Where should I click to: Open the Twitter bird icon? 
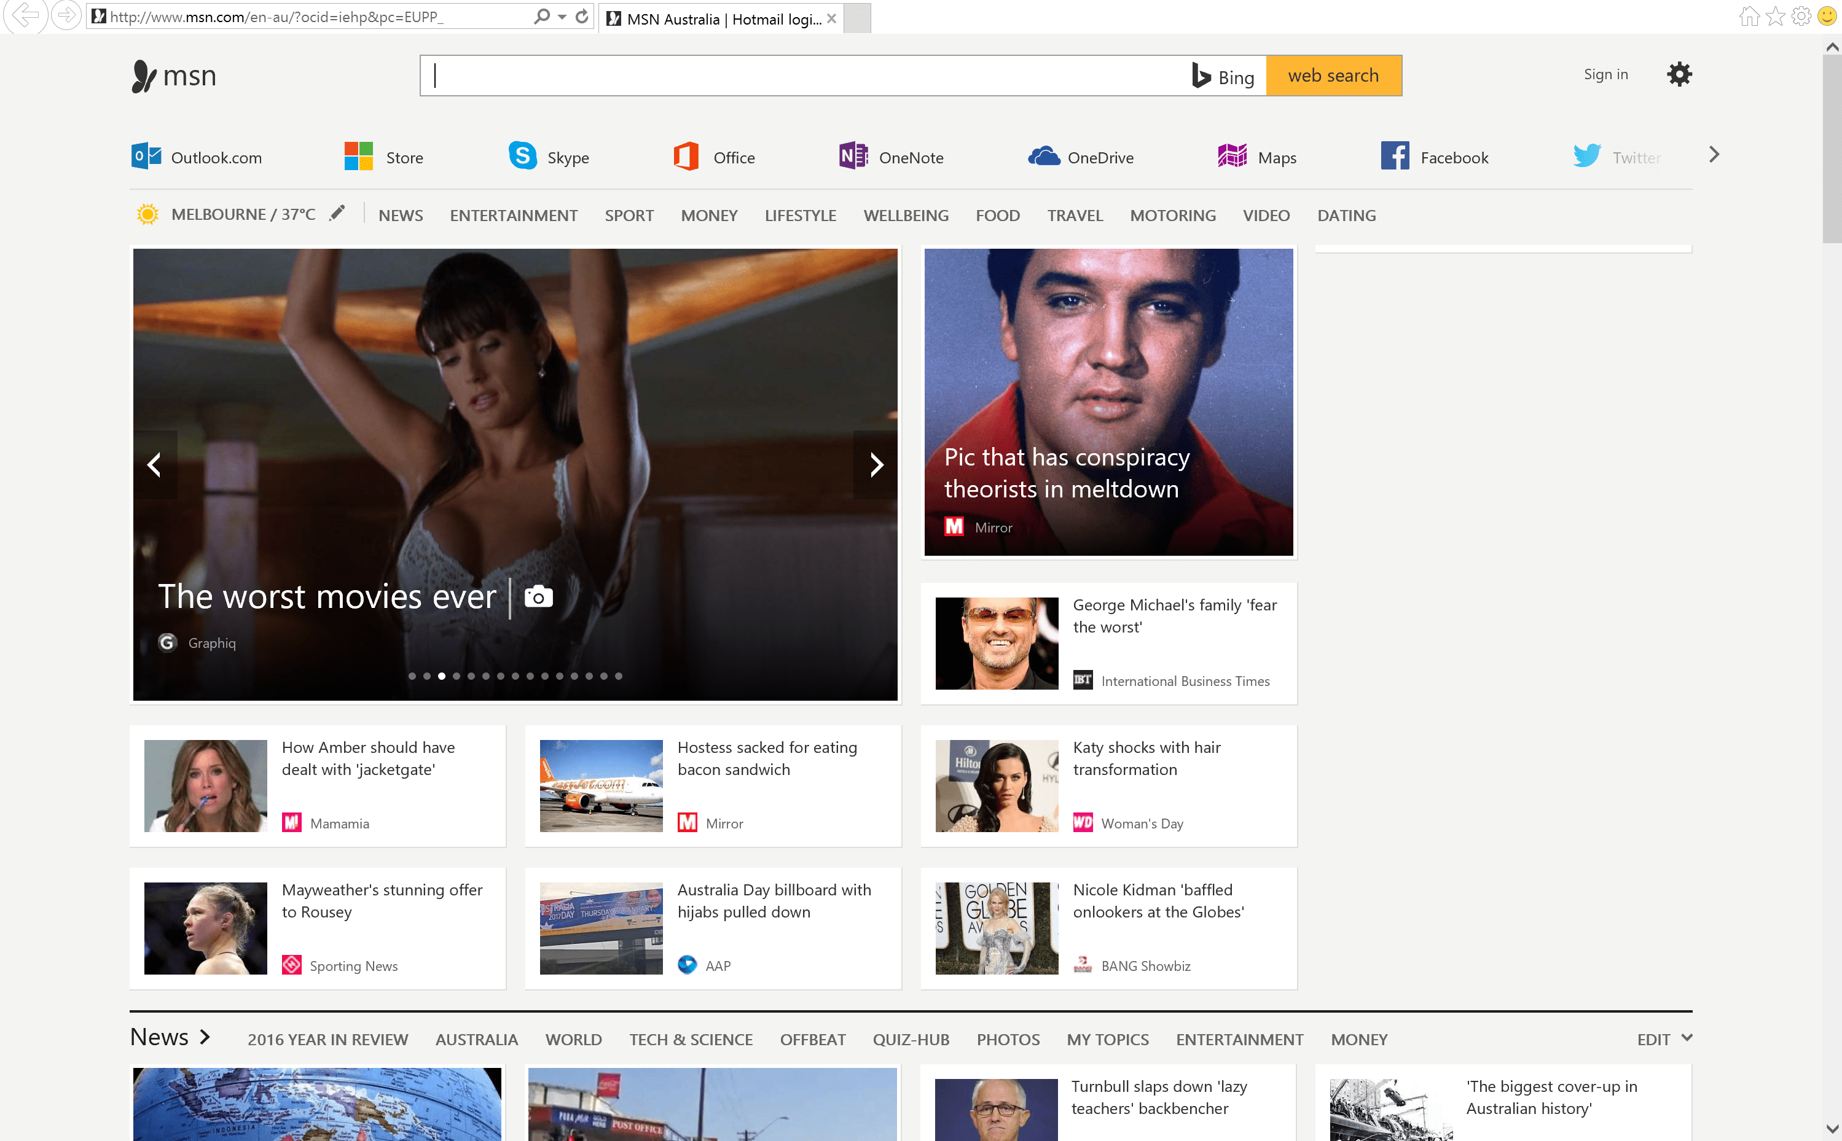pyautogui.click(x=1587, y=156)
